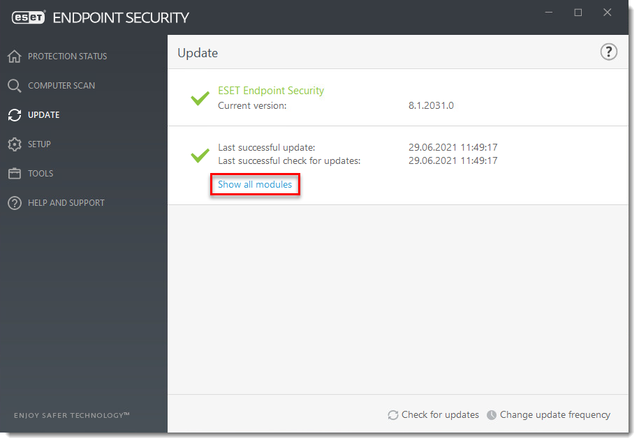Image resolution: width=639 pixels, height=443 pixels.
Task: Open the Tools menu item
Action: click(41, 174)
